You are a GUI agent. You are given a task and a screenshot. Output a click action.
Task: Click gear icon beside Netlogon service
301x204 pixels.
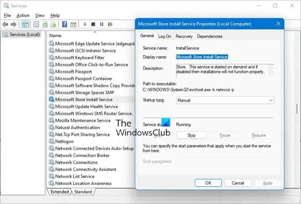(x=52, y=141)
